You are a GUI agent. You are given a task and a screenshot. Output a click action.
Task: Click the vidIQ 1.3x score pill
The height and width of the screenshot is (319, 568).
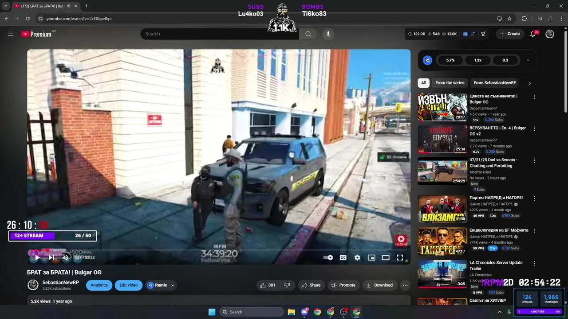(x=478, y=60)
